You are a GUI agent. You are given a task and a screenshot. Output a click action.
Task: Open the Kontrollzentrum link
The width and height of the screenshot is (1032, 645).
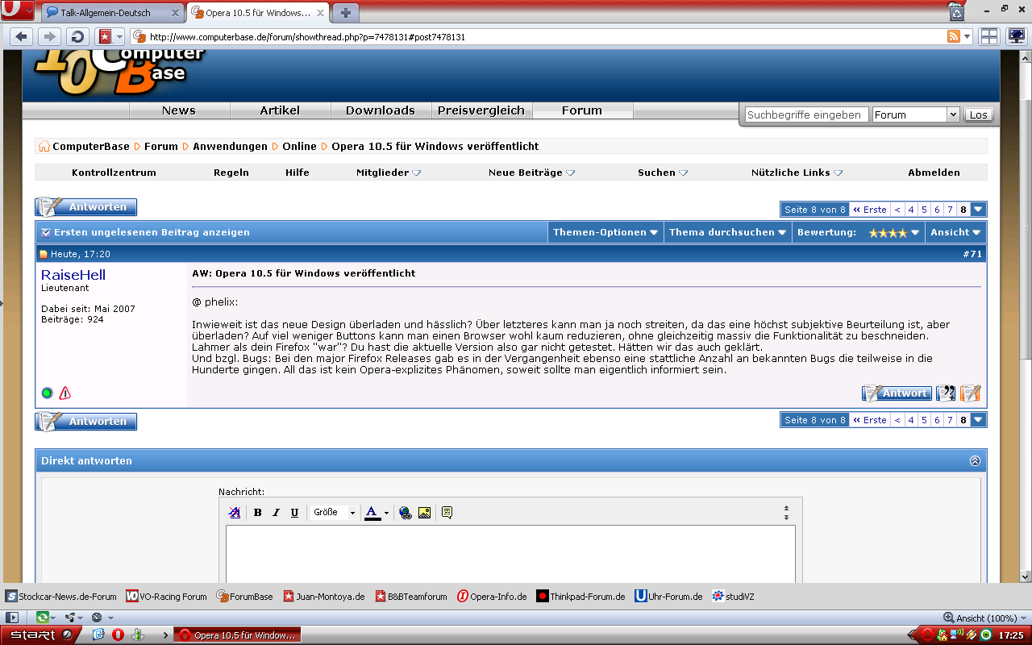[x=114, y=173]
